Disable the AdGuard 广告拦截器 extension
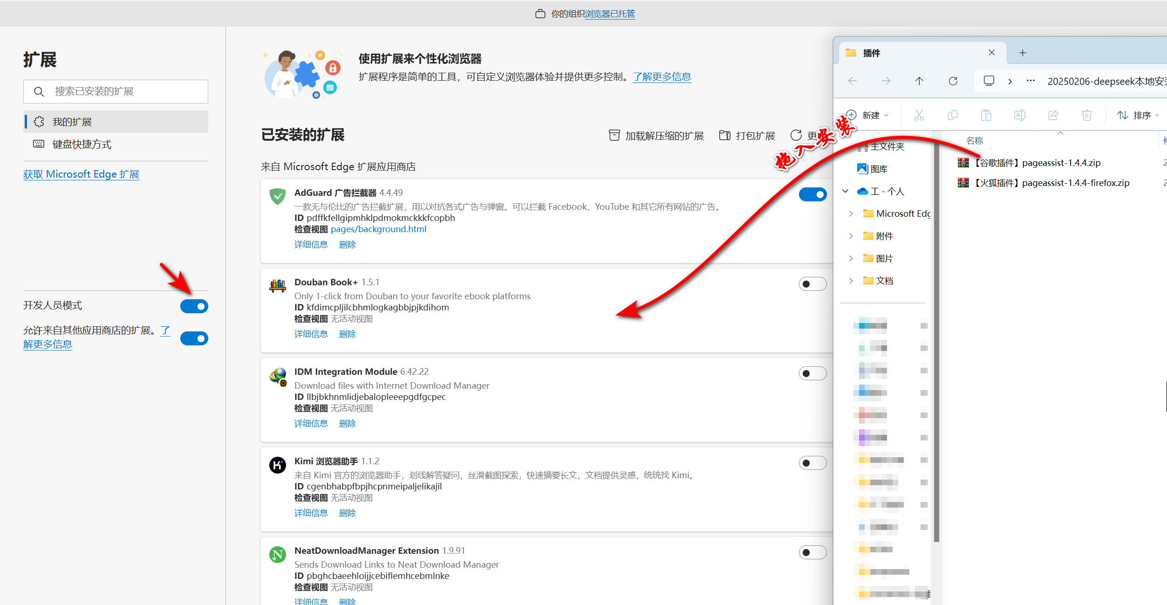 click(x=812, y=194)
